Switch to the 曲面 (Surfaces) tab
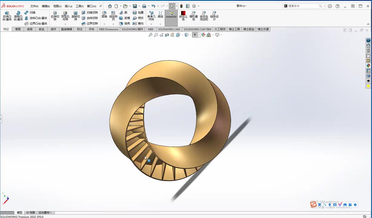This screenshot has height=218, width=372. click(30, 29)
